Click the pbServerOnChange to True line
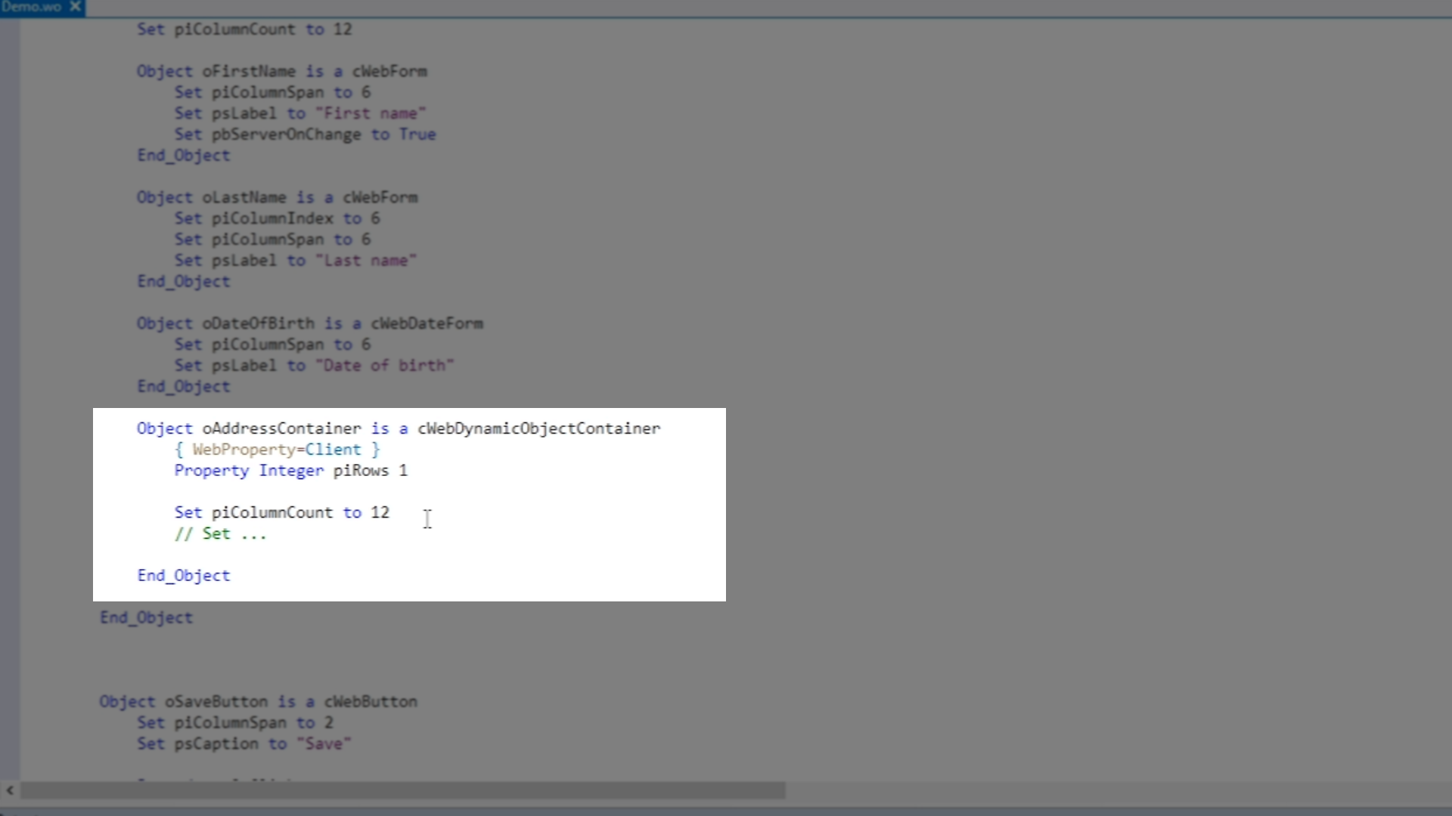The image size is (1452, 816). [305, 134]
